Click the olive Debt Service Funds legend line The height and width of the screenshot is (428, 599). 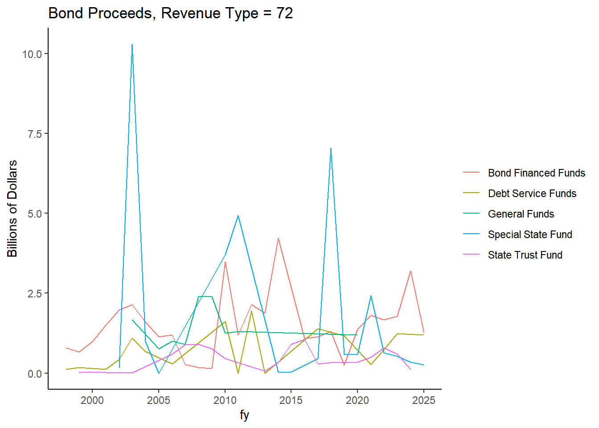coord(471,193)
